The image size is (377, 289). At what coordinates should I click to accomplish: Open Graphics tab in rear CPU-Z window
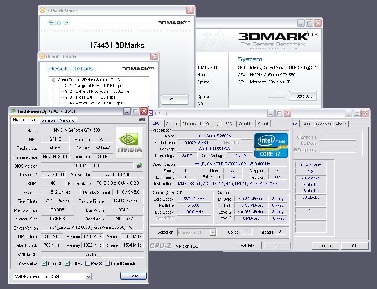[323, 124]
